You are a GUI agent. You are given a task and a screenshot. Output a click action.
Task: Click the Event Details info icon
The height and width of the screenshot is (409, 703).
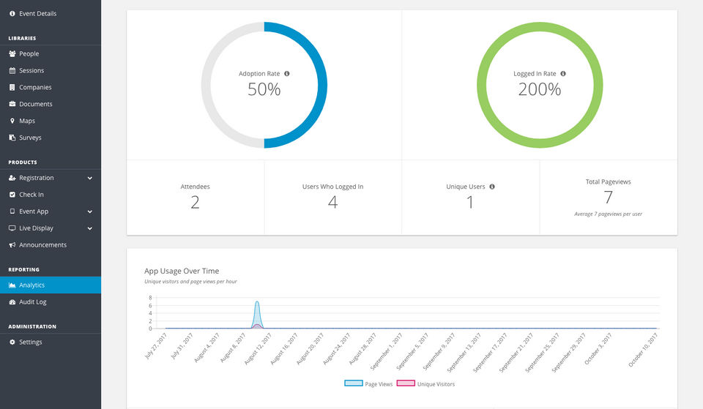pyautogui.click(x=12, y=13)
